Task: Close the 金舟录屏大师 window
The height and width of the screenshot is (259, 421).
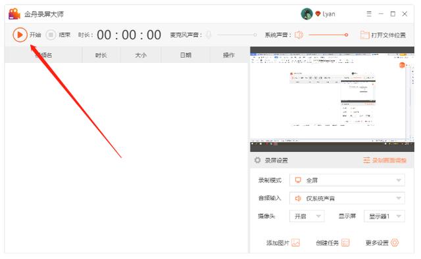Action: coord(405,14)
